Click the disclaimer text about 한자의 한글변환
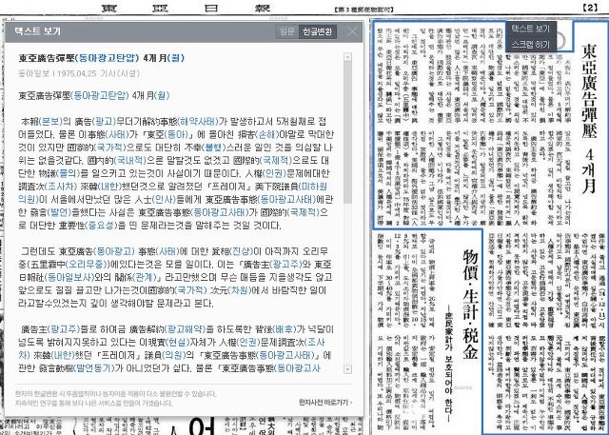The image size is (609, 435). [x=115, y=399]
